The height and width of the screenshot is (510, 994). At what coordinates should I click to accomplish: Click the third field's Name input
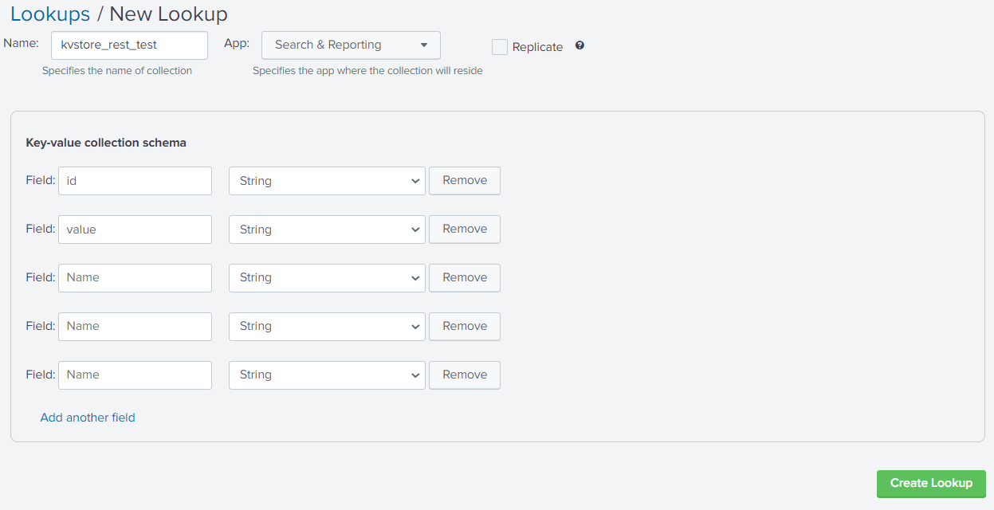tap(135, 277)
